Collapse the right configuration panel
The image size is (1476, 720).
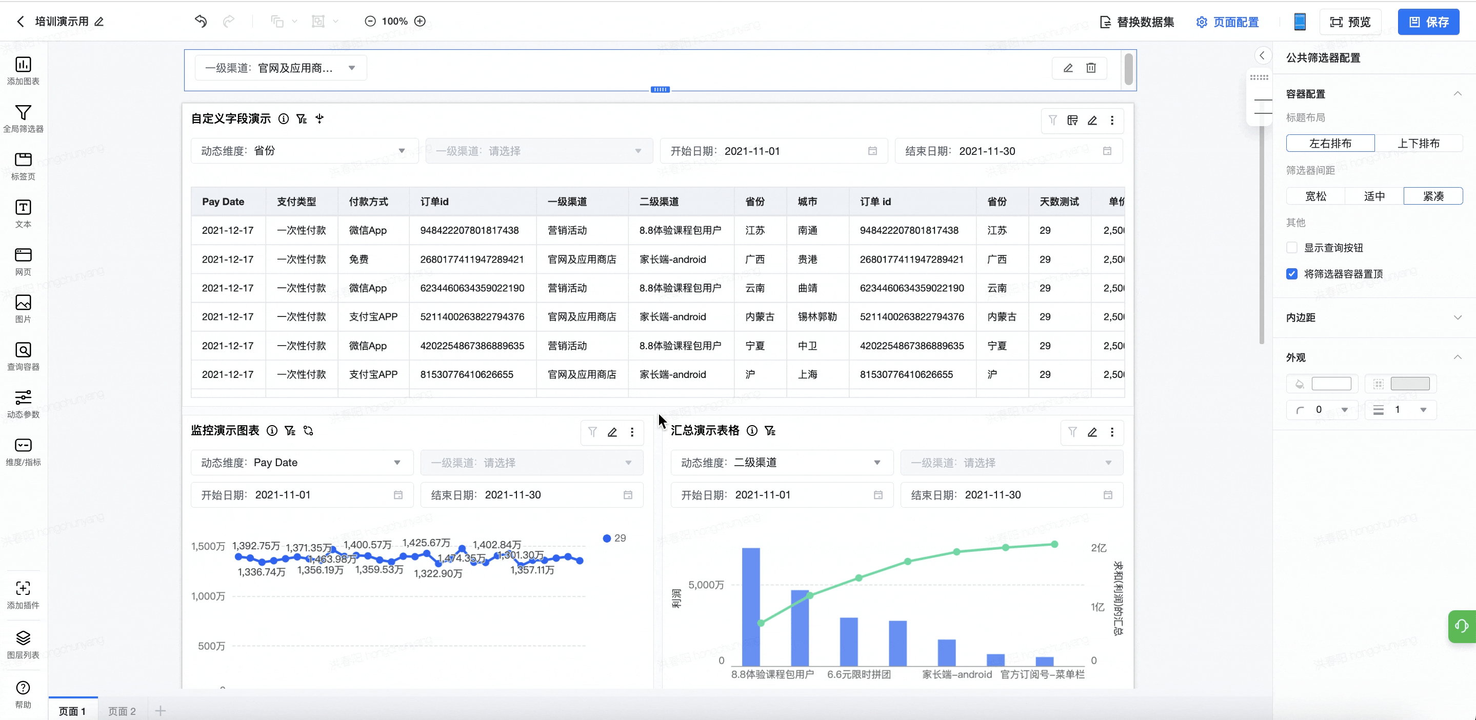[1262, 55]
